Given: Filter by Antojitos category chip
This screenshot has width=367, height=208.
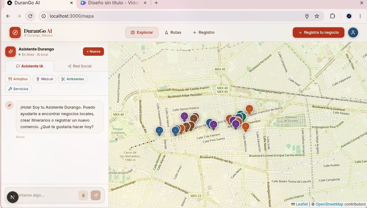Looking at the screenshot, I should point(18,79).
